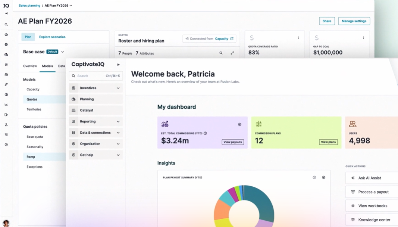Collapse the CaptivateIQ navigation panel icon
This screenshot has width=398, height=227.
(x=118, y=65)
